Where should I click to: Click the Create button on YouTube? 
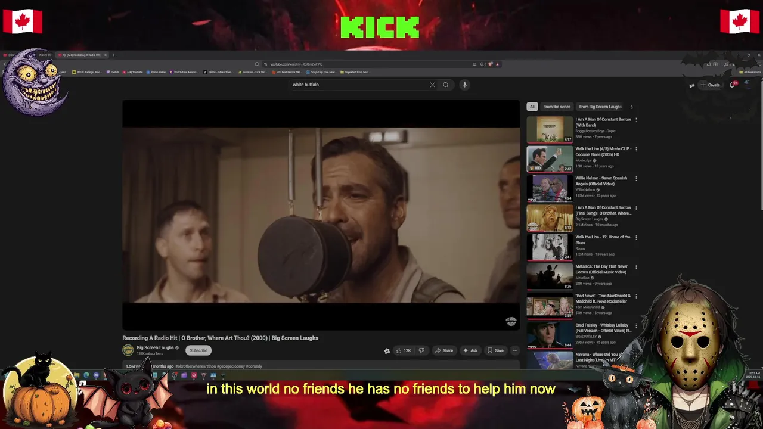point(711,85)
